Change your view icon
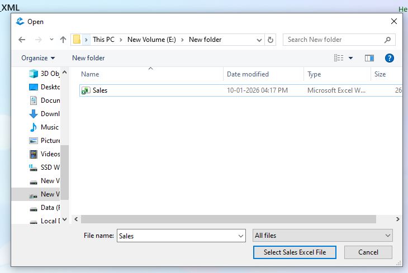This screenshot has height=273, width=408. point(339,58)
